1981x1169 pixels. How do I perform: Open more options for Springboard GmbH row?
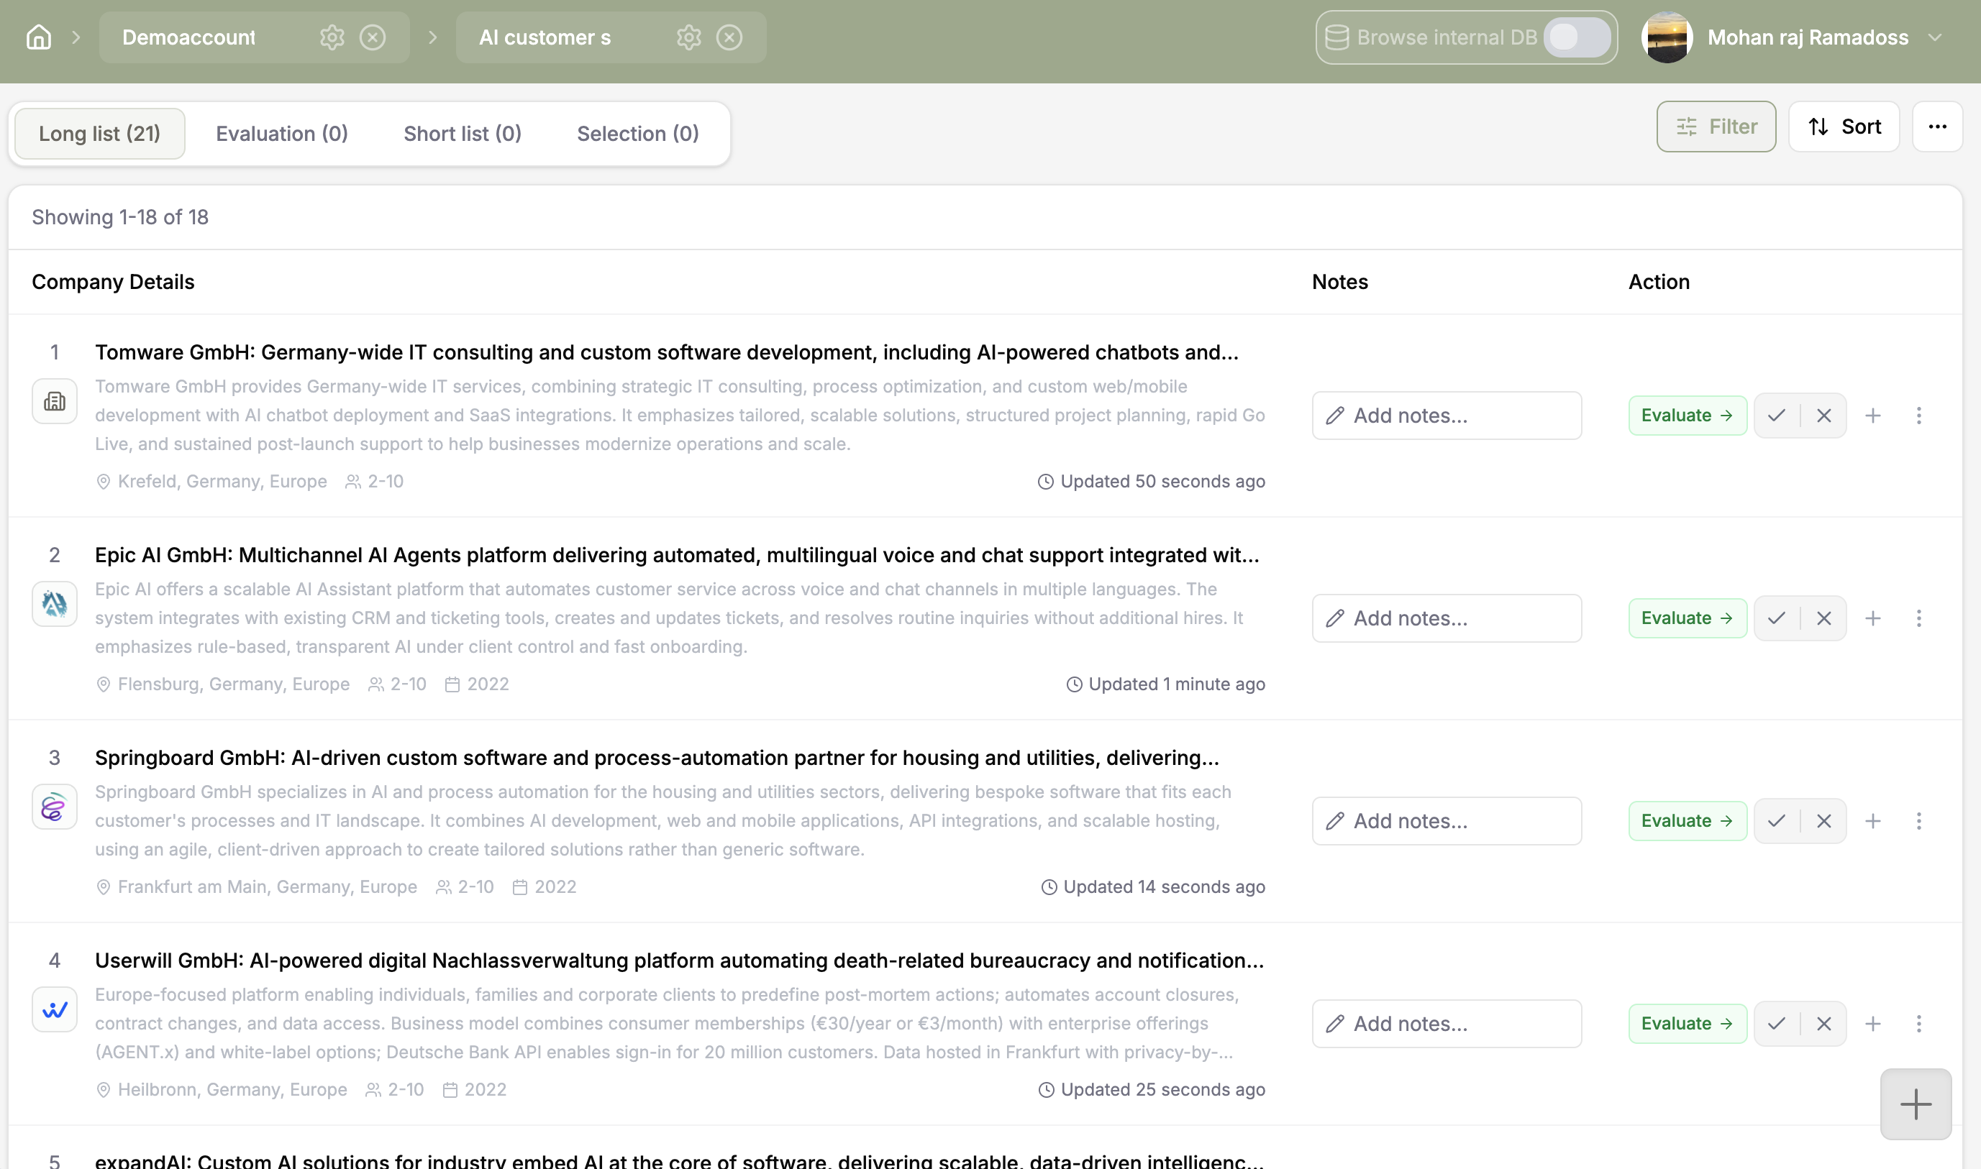[1918, 821]
